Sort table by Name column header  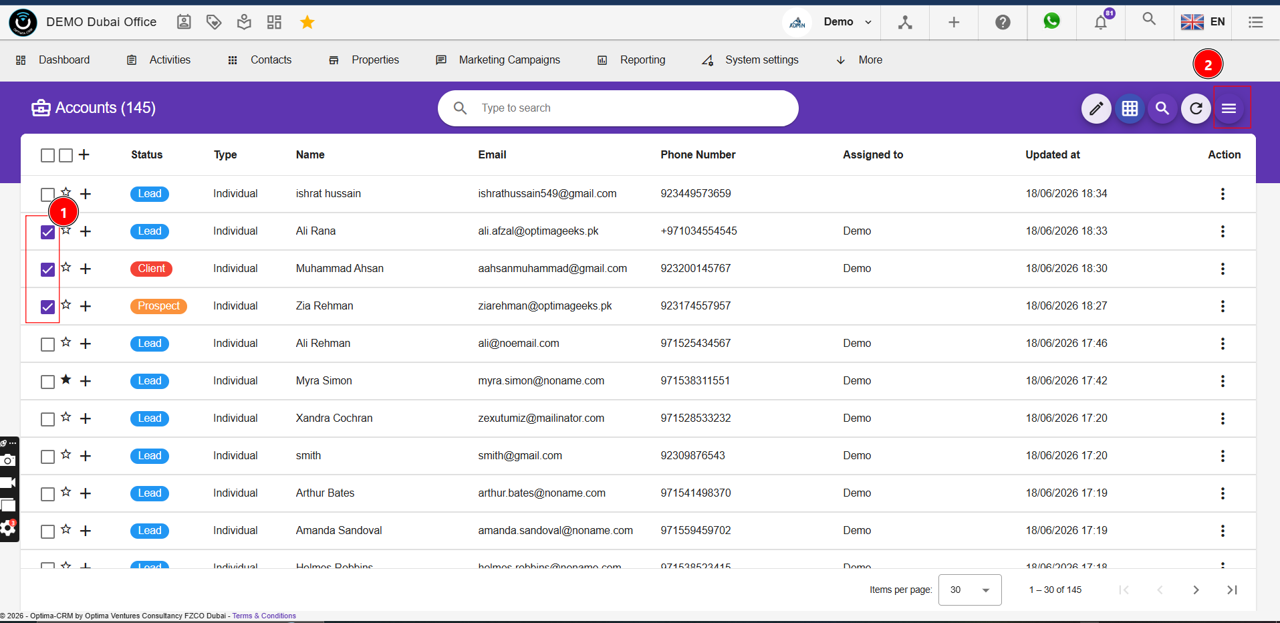click(310, 154)
